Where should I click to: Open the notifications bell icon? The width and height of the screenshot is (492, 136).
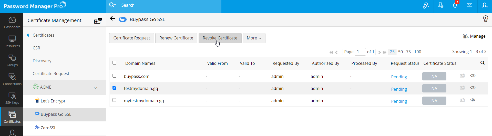pyautogui.click(x=455, y=5)
